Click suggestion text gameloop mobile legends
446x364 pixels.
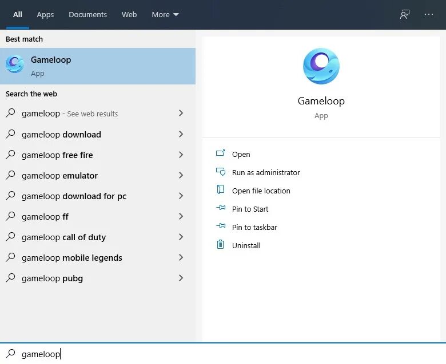tap(72, 258)
